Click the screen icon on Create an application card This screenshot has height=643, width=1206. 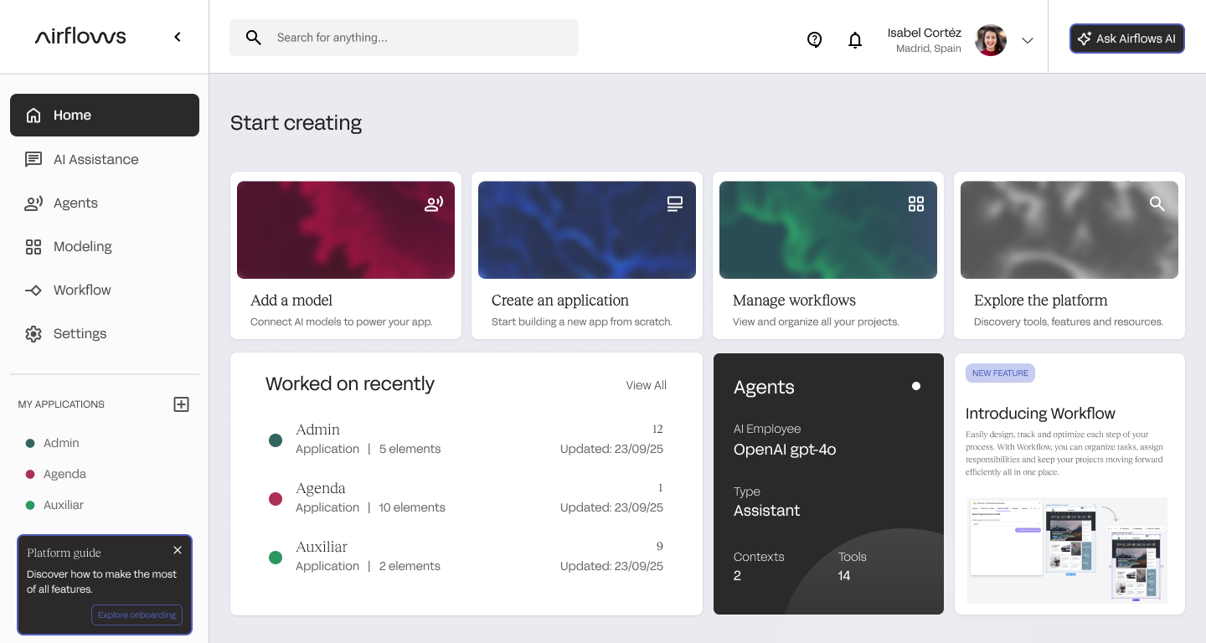675,203
